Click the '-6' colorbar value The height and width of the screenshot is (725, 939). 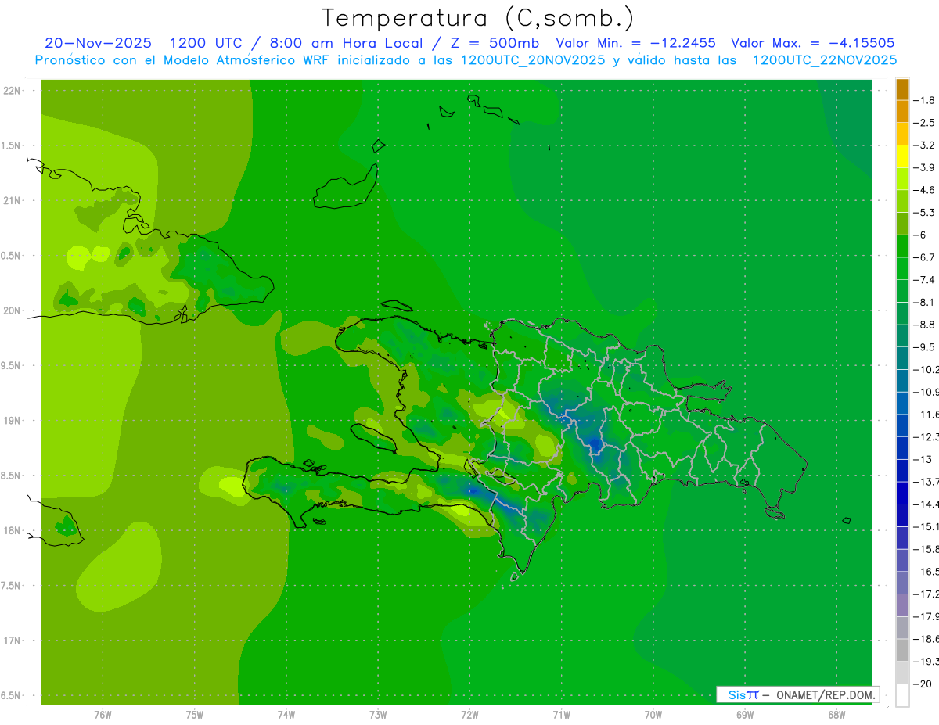(x=919, y=235)
